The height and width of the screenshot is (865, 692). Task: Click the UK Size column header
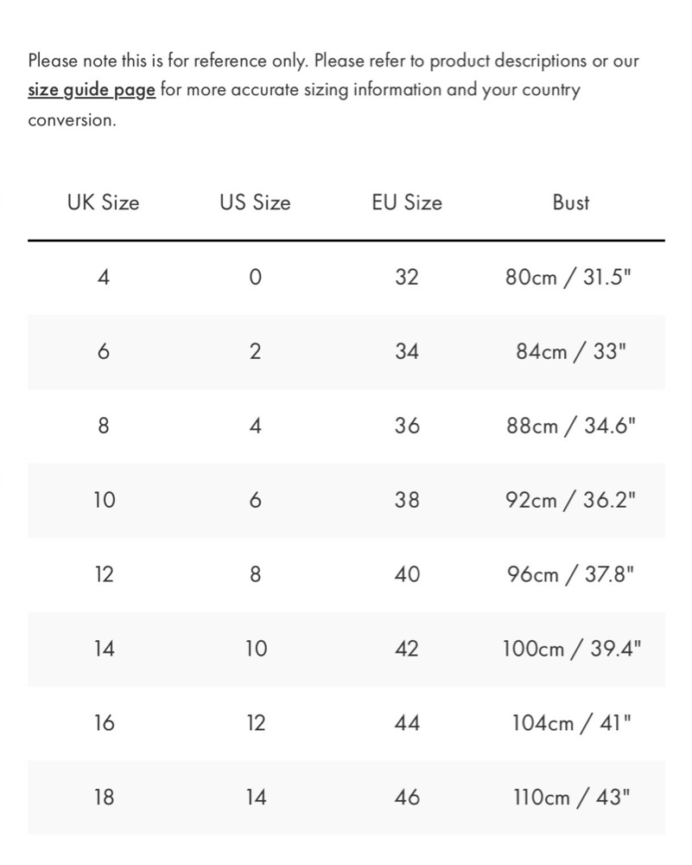coord(103,202)
